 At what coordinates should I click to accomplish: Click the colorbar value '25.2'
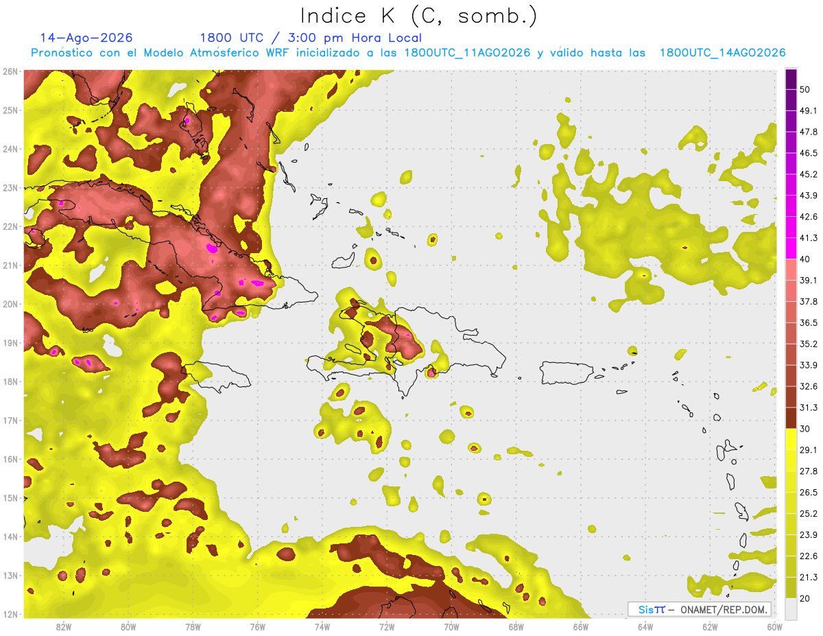click(808, 514)
